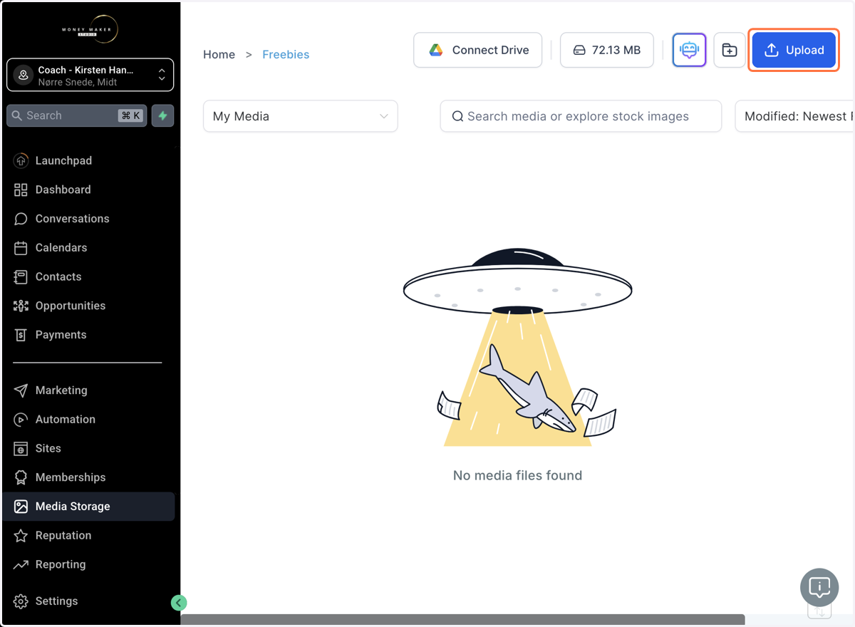Open Sites in sidebar

pyautogui.click(x=88, y=448)
